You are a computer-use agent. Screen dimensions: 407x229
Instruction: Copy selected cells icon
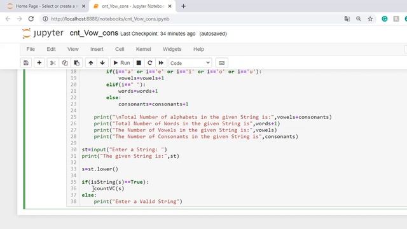[x=65, y=63]
